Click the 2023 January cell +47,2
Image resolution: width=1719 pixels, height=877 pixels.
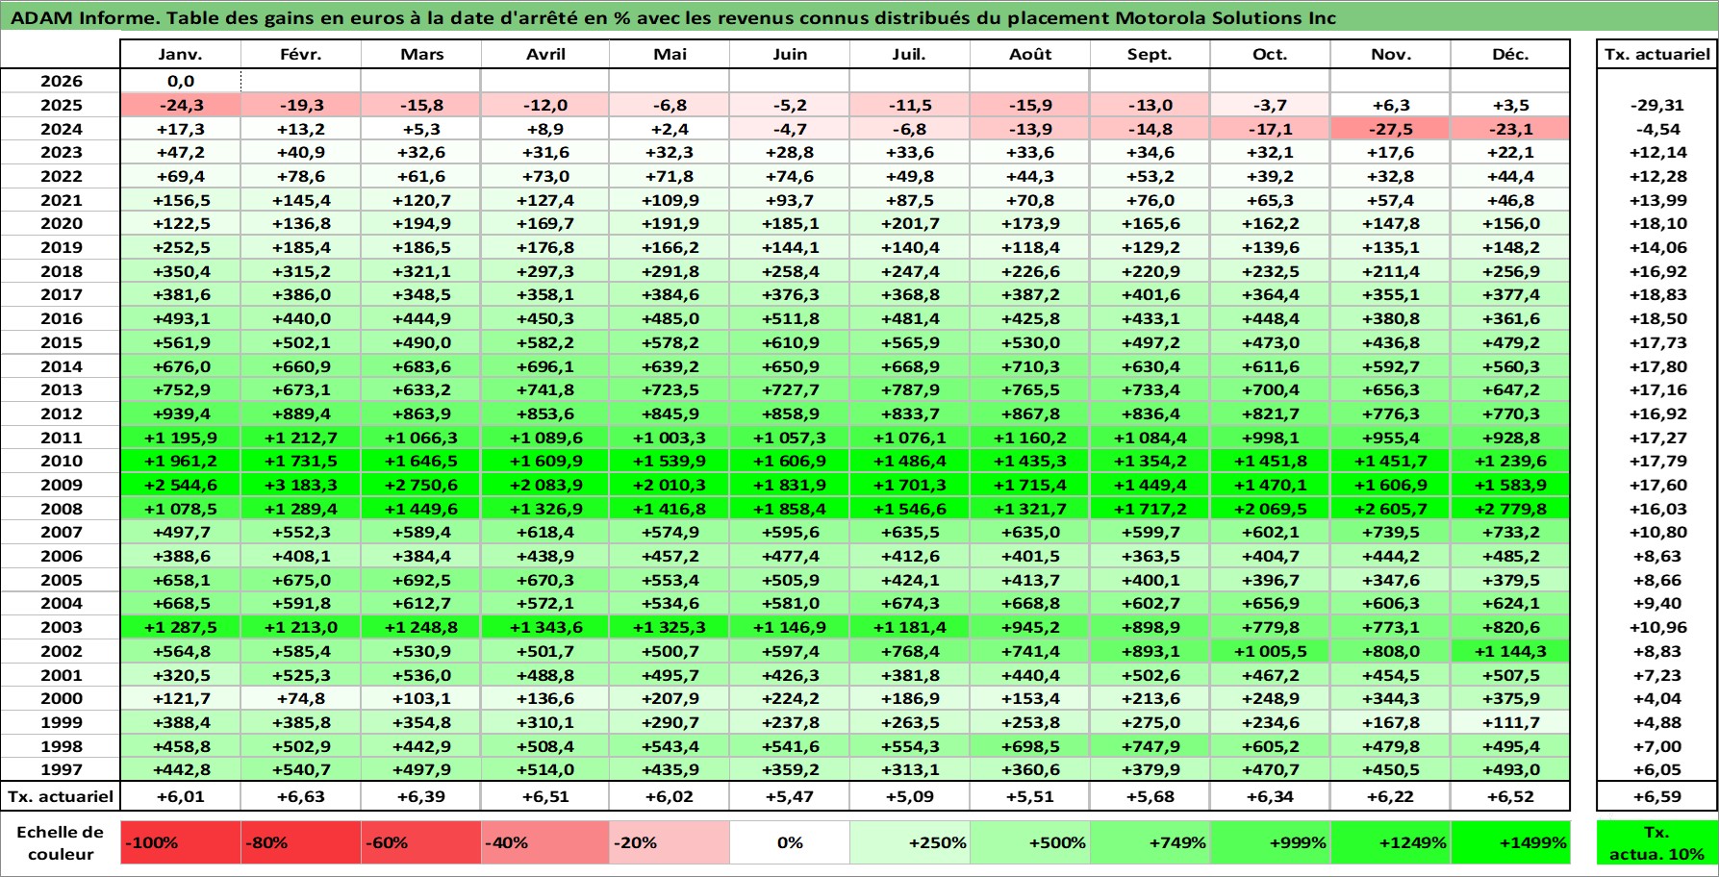181,152
